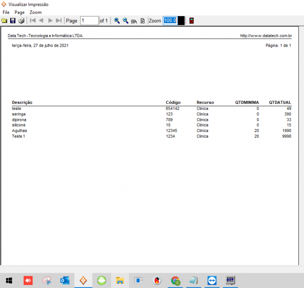Fit the preview to page width
304x288 pixels.
134,21
